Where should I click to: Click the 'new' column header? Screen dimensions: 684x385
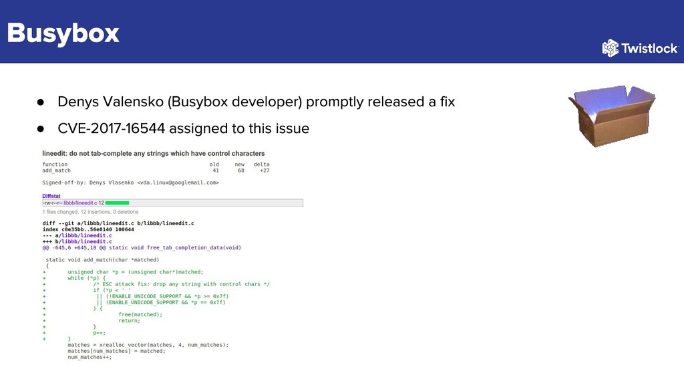coord(240,164)
